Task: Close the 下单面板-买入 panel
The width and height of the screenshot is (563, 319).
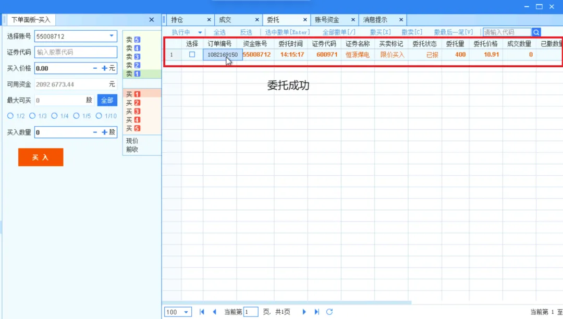Action: click(x=152, y=20)
